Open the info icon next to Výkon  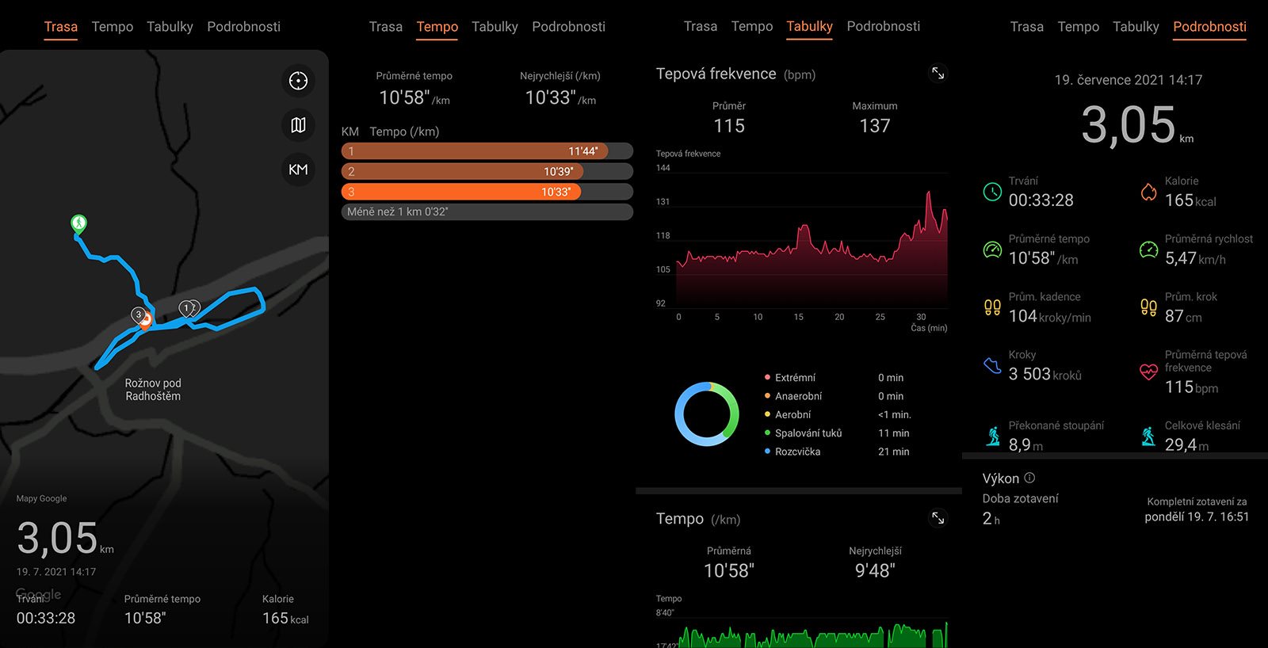coord(1029,478)
